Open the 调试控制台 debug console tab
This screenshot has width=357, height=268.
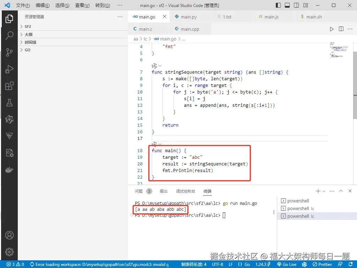pos(185,191)
